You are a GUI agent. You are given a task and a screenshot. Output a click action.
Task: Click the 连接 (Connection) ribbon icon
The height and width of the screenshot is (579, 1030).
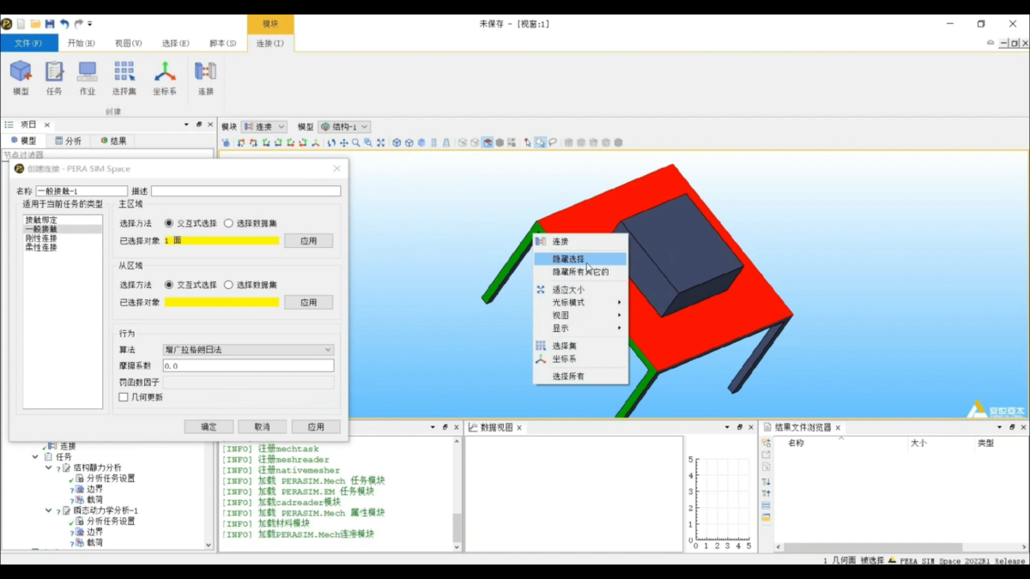pyautogui.click(x=206, y=78)
